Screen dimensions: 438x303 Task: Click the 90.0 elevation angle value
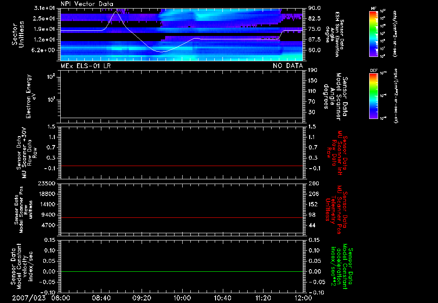[x=314, y=8]
